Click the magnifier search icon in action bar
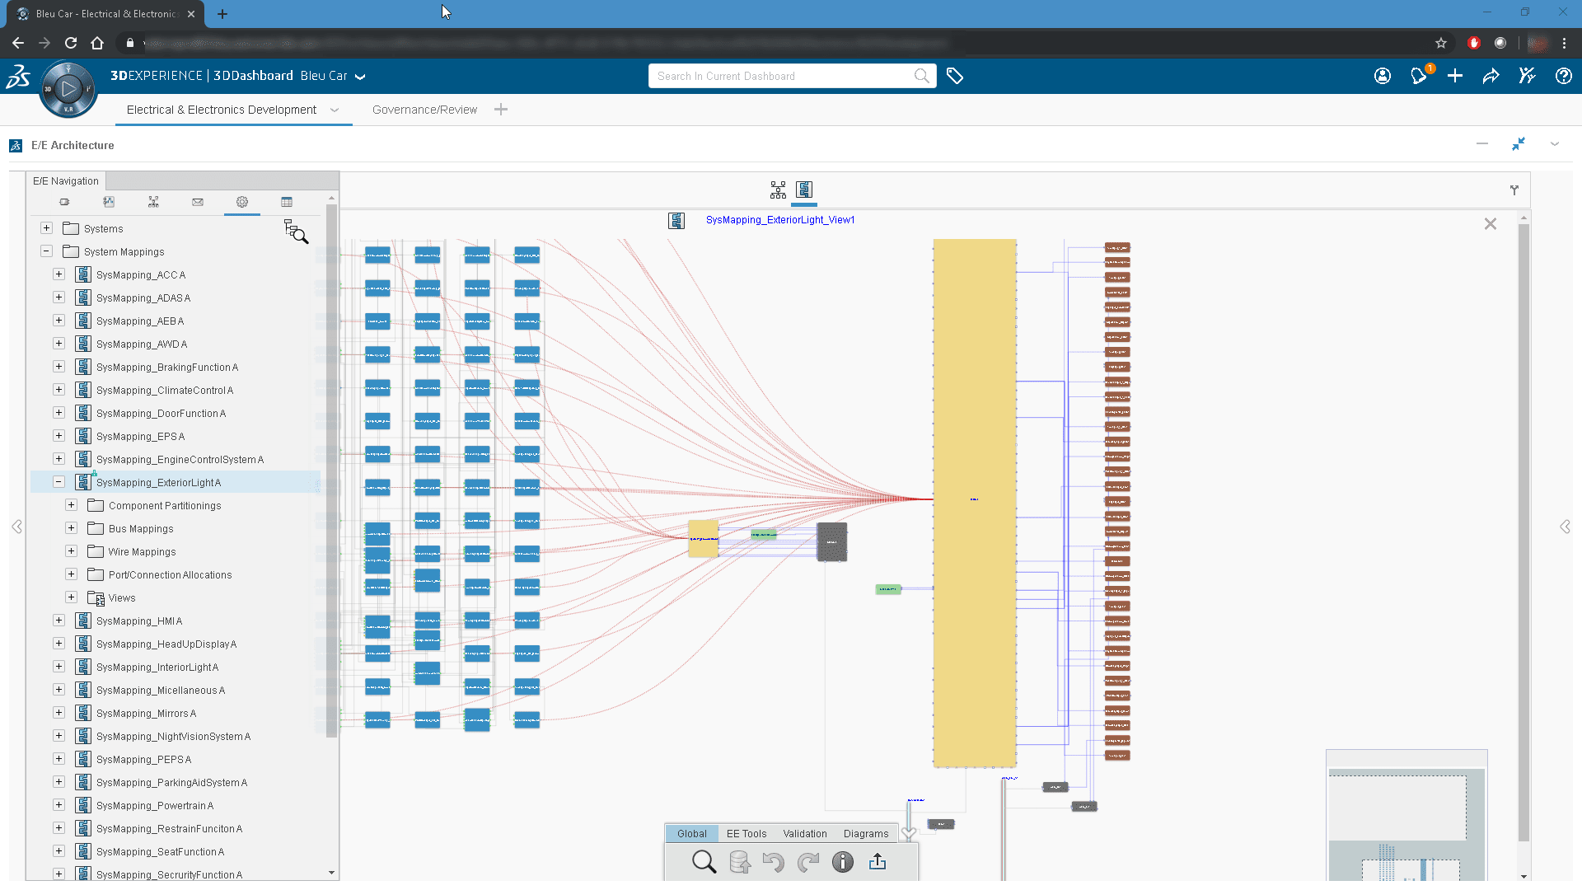The height and width of the screenshot is (890, 1582). [704, 862]
